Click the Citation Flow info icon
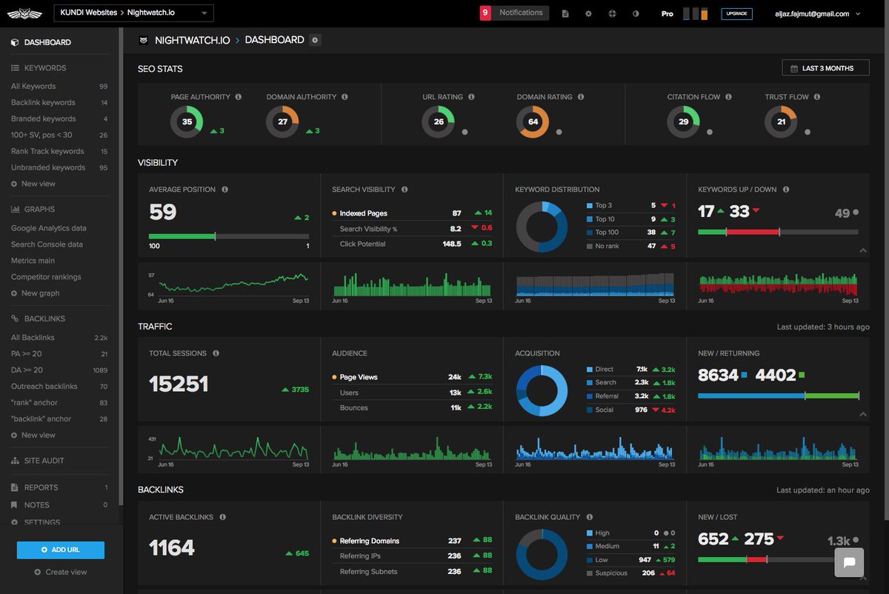Screen dimensions: 889x594 728,97
